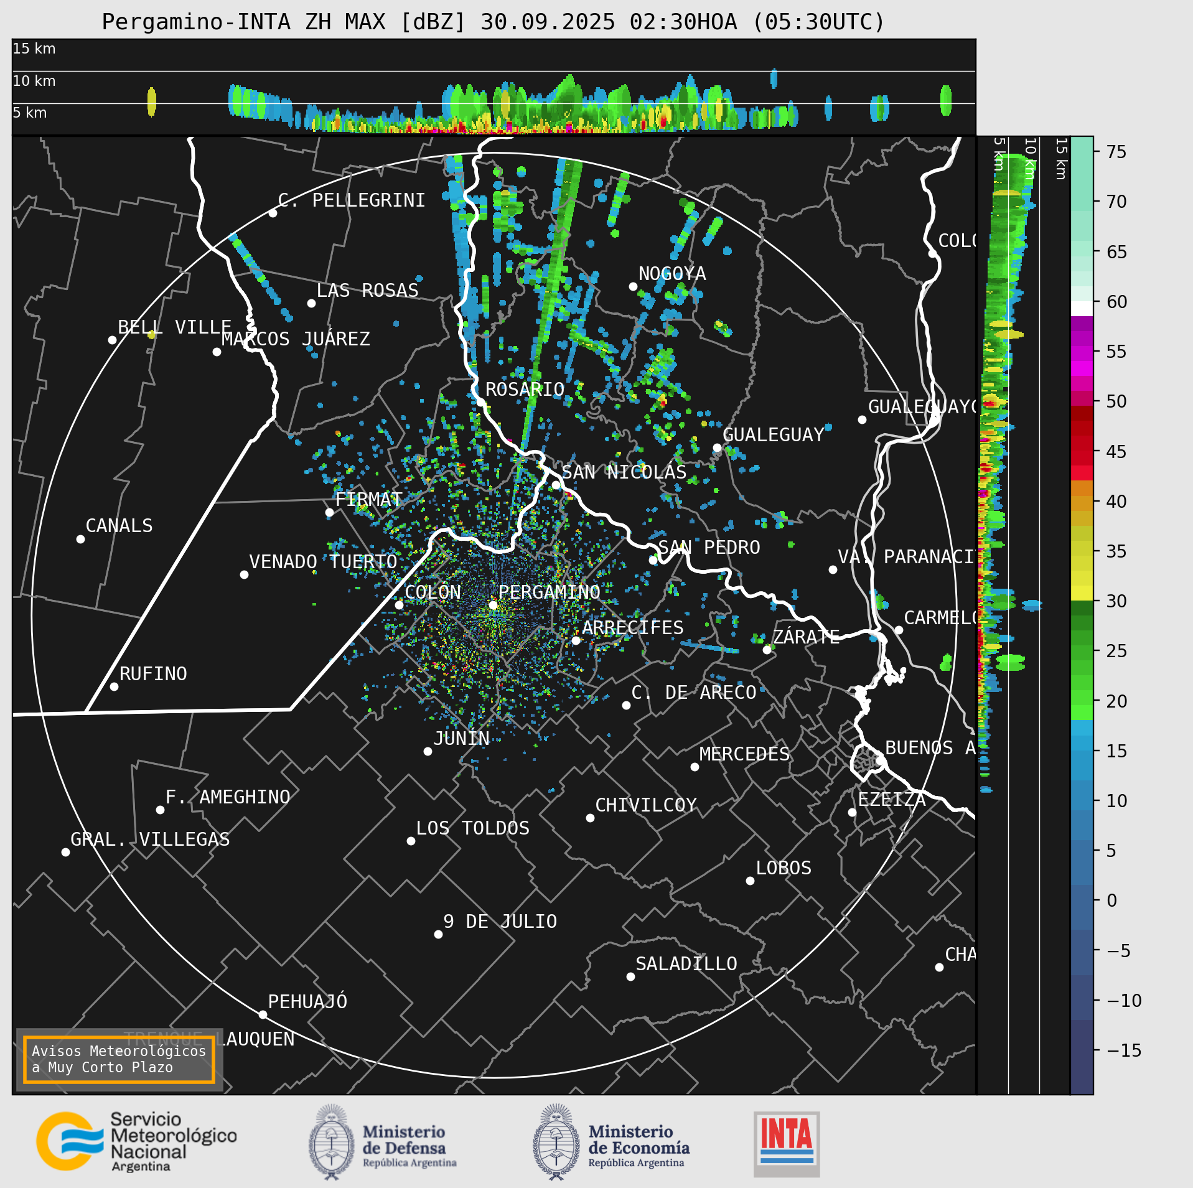Click the Zárate marker dot
The height and width of the screenshot is (1188, 1193).
click(767, 650)
